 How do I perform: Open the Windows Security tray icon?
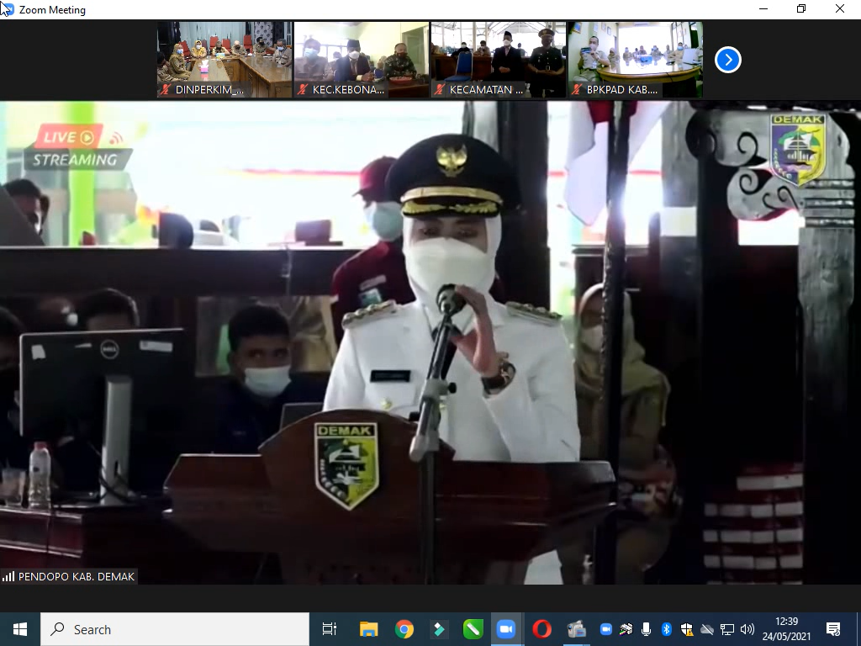click(686, 629)
